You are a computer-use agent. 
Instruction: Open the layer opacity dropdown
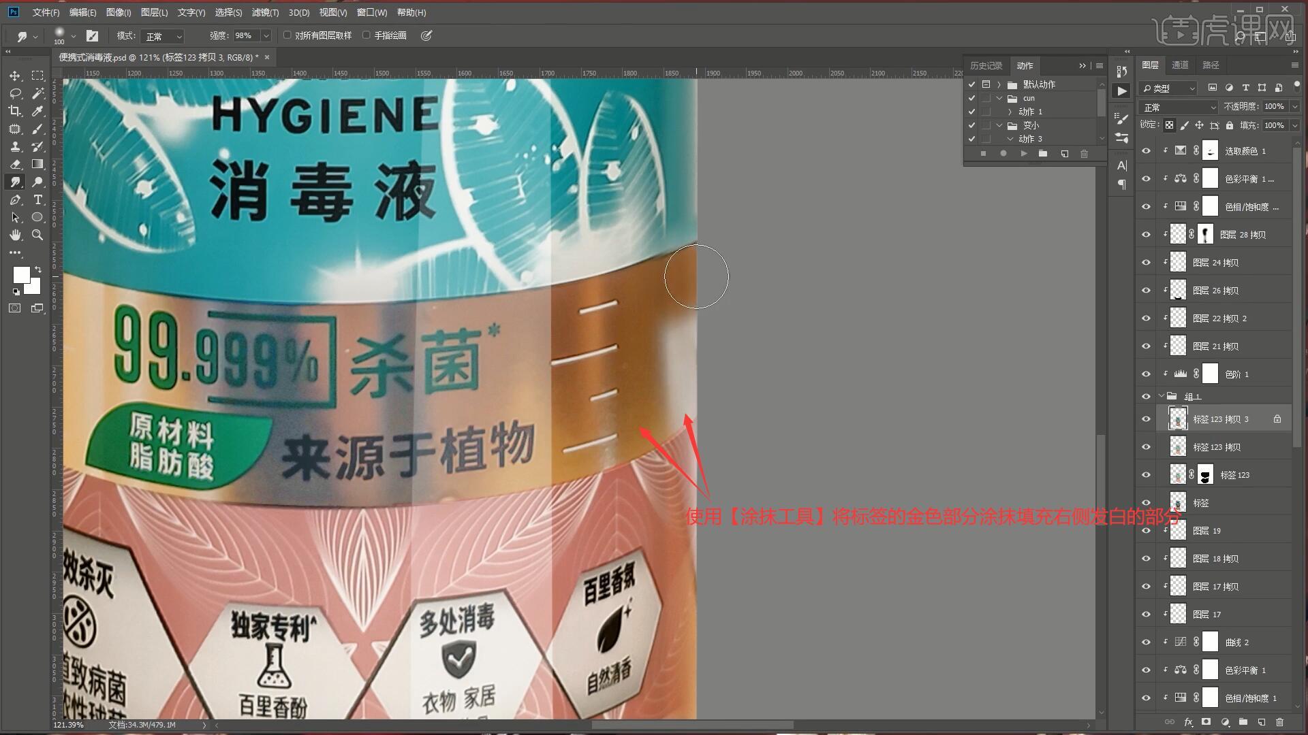pyautogui.click(x=1294, y=107)
